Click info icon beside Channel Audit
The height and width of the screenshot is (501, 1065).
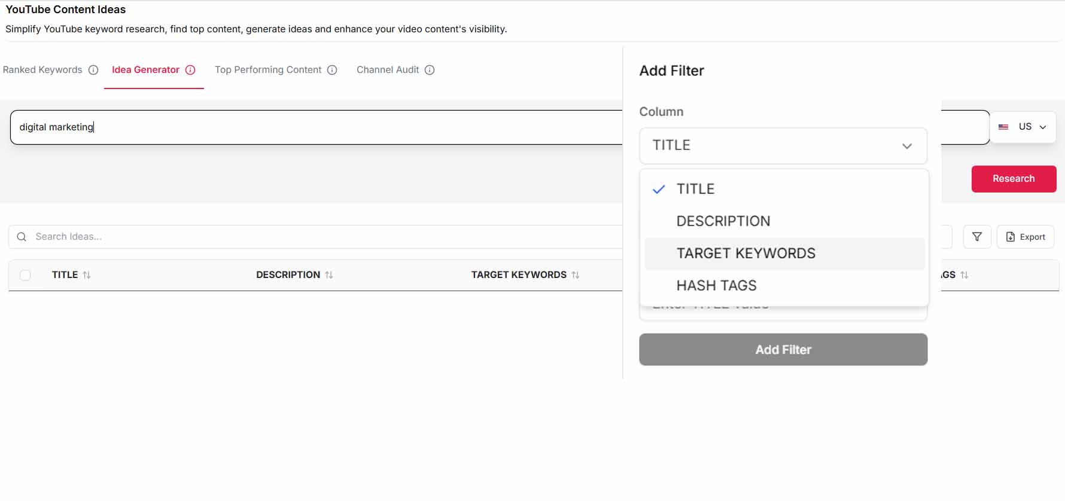(x=430, y=70)
